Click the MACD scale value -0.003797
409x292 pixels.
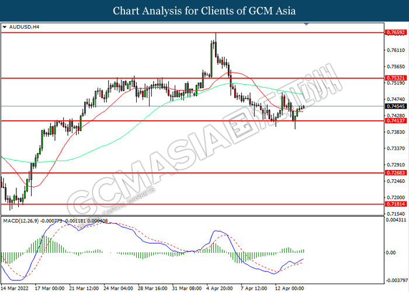(397, 280)
